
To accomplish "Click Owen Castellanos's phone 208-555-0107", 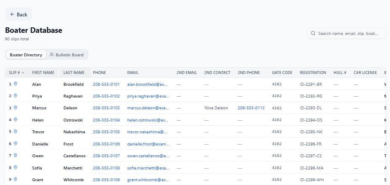I will 106,156.
